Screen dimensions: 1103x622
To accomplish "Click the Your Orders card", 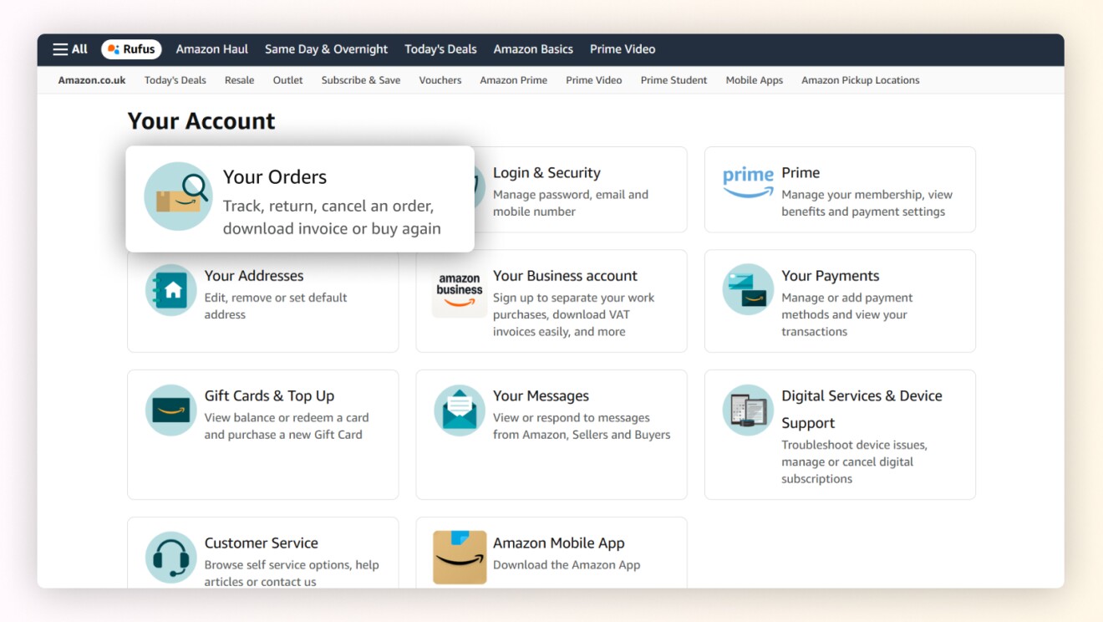I will (x=299, y=198).
